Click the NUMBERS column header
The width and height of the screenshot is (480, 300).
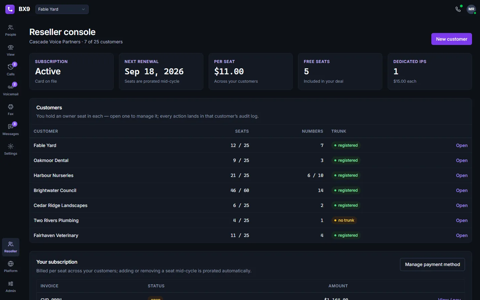pos(312,131)
